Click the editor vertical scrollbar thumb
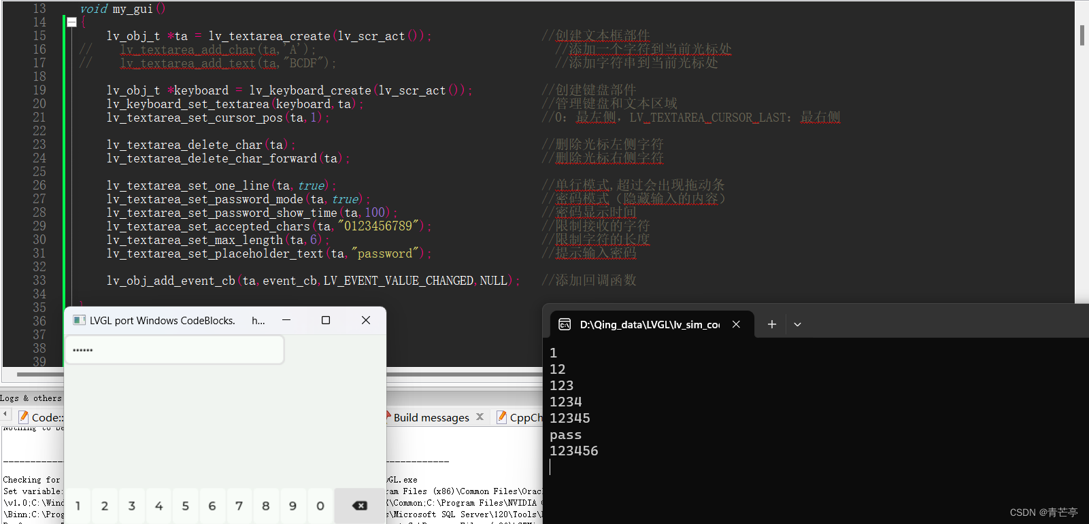The image size is (1089, 524). click(x=1082, y=35)
